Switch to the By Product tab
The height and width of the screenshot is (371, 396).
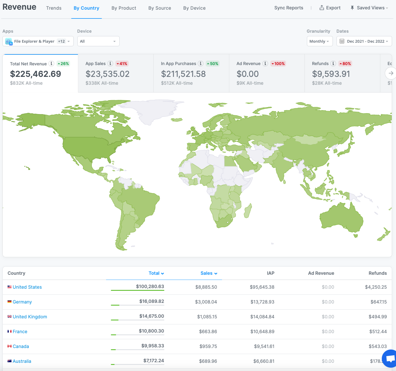point(124,8)
